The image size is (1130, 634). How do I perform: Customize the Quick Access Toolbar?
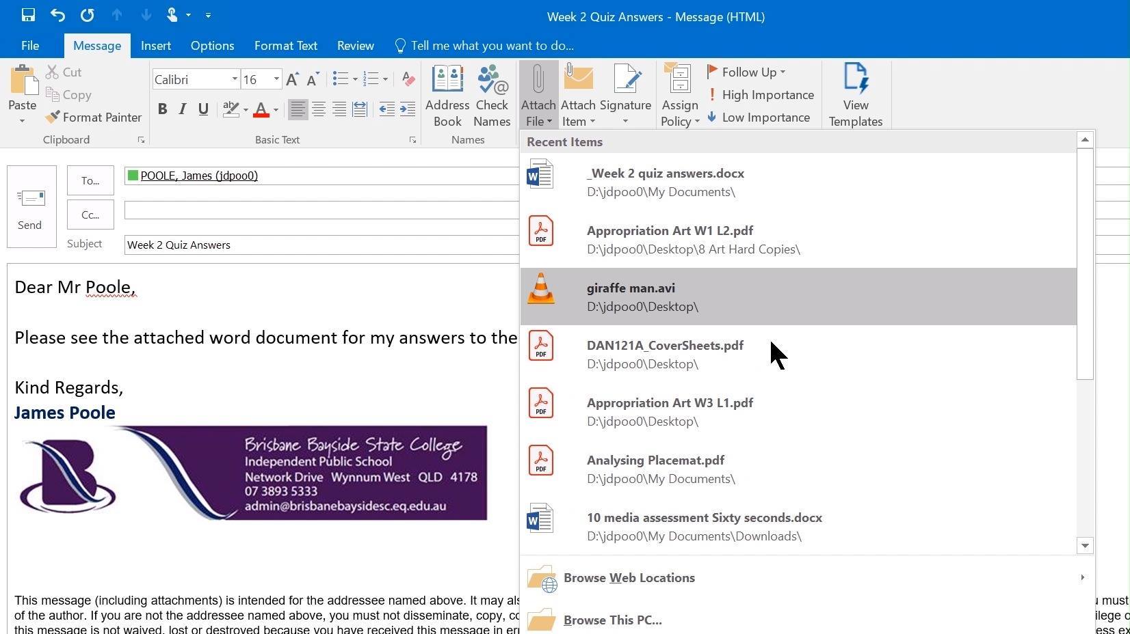pyautogui.click(x=208, y=15)
